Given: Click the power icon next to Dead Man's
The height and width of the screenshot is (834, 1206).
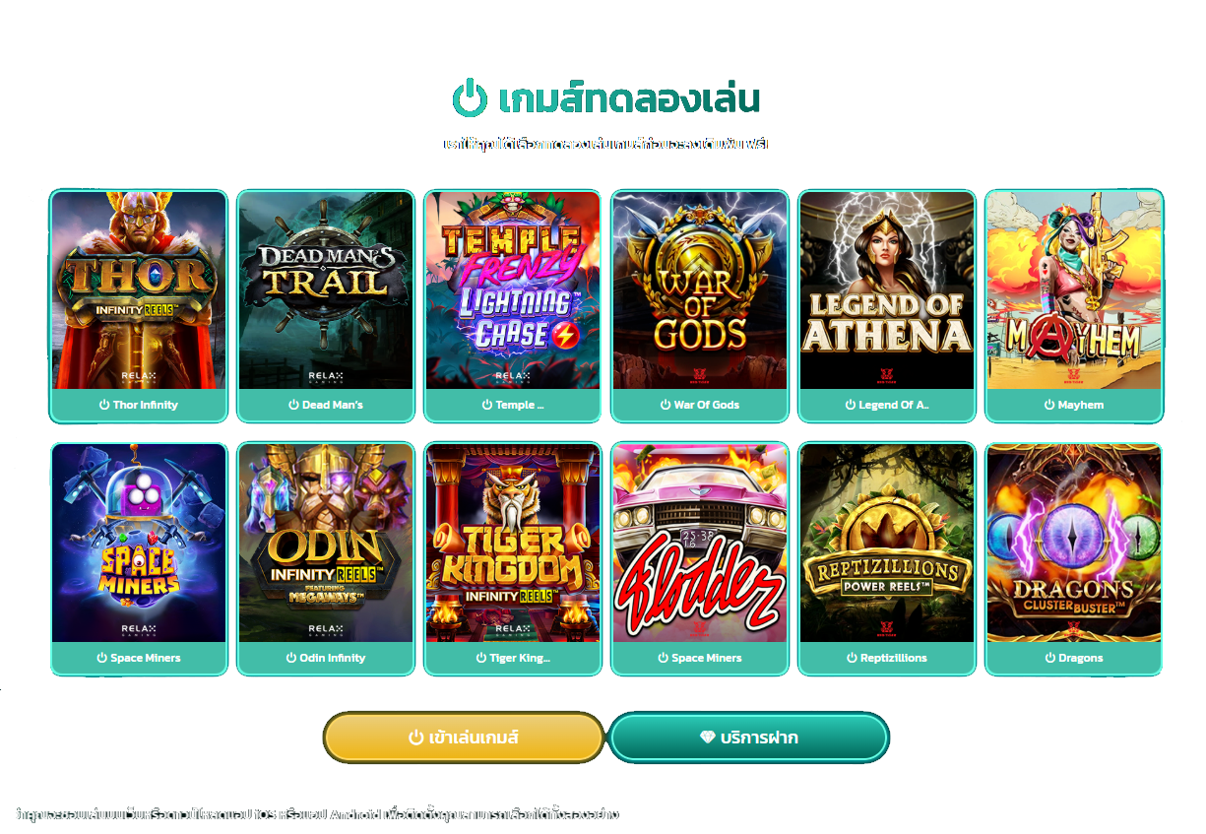Looking at the screenshot, I should 293,405.
